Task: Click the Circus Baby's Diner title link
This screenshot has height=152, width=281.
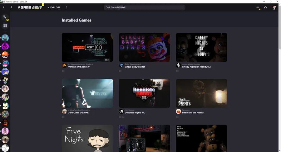Action: pyautogui.click(x=135, y=67)
